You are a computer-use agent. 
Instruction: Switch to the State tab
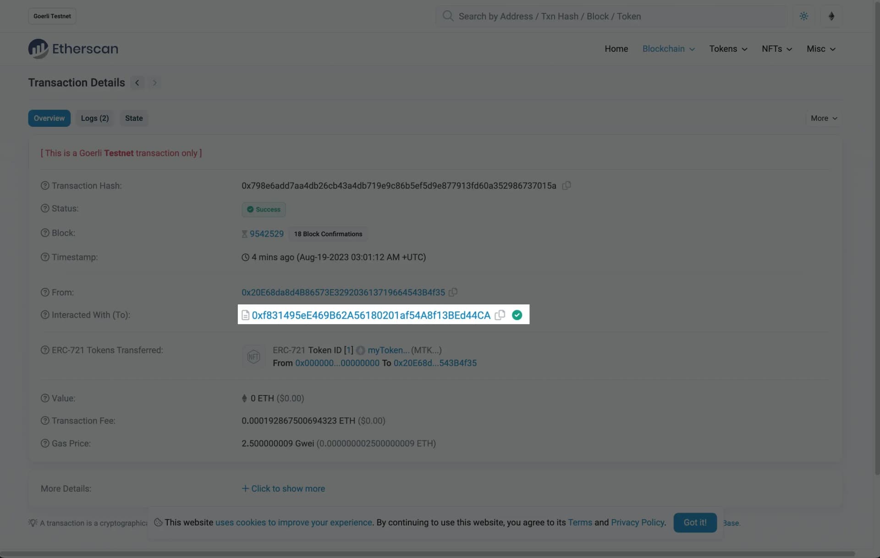coord(134,118)
